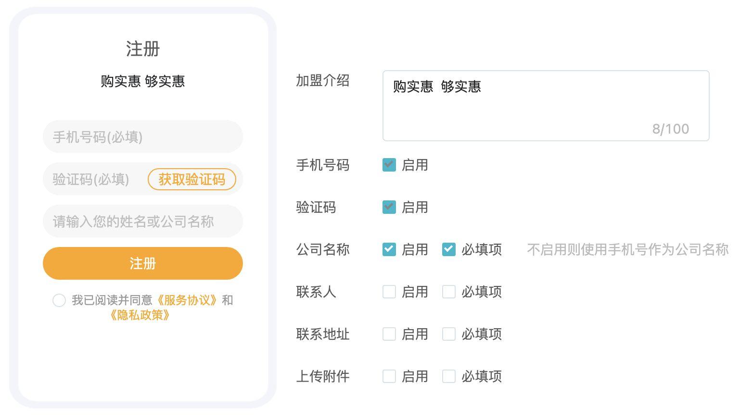Check 联系人 必填项 checkbox
Viewport: 740px width, 420px height.
coord(448,292)
